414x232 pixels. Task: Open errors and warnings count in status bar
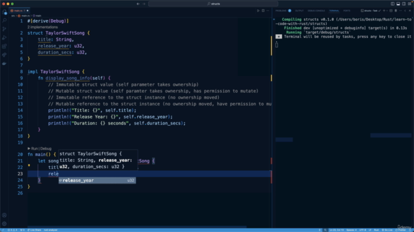click(x=12, y=230)
